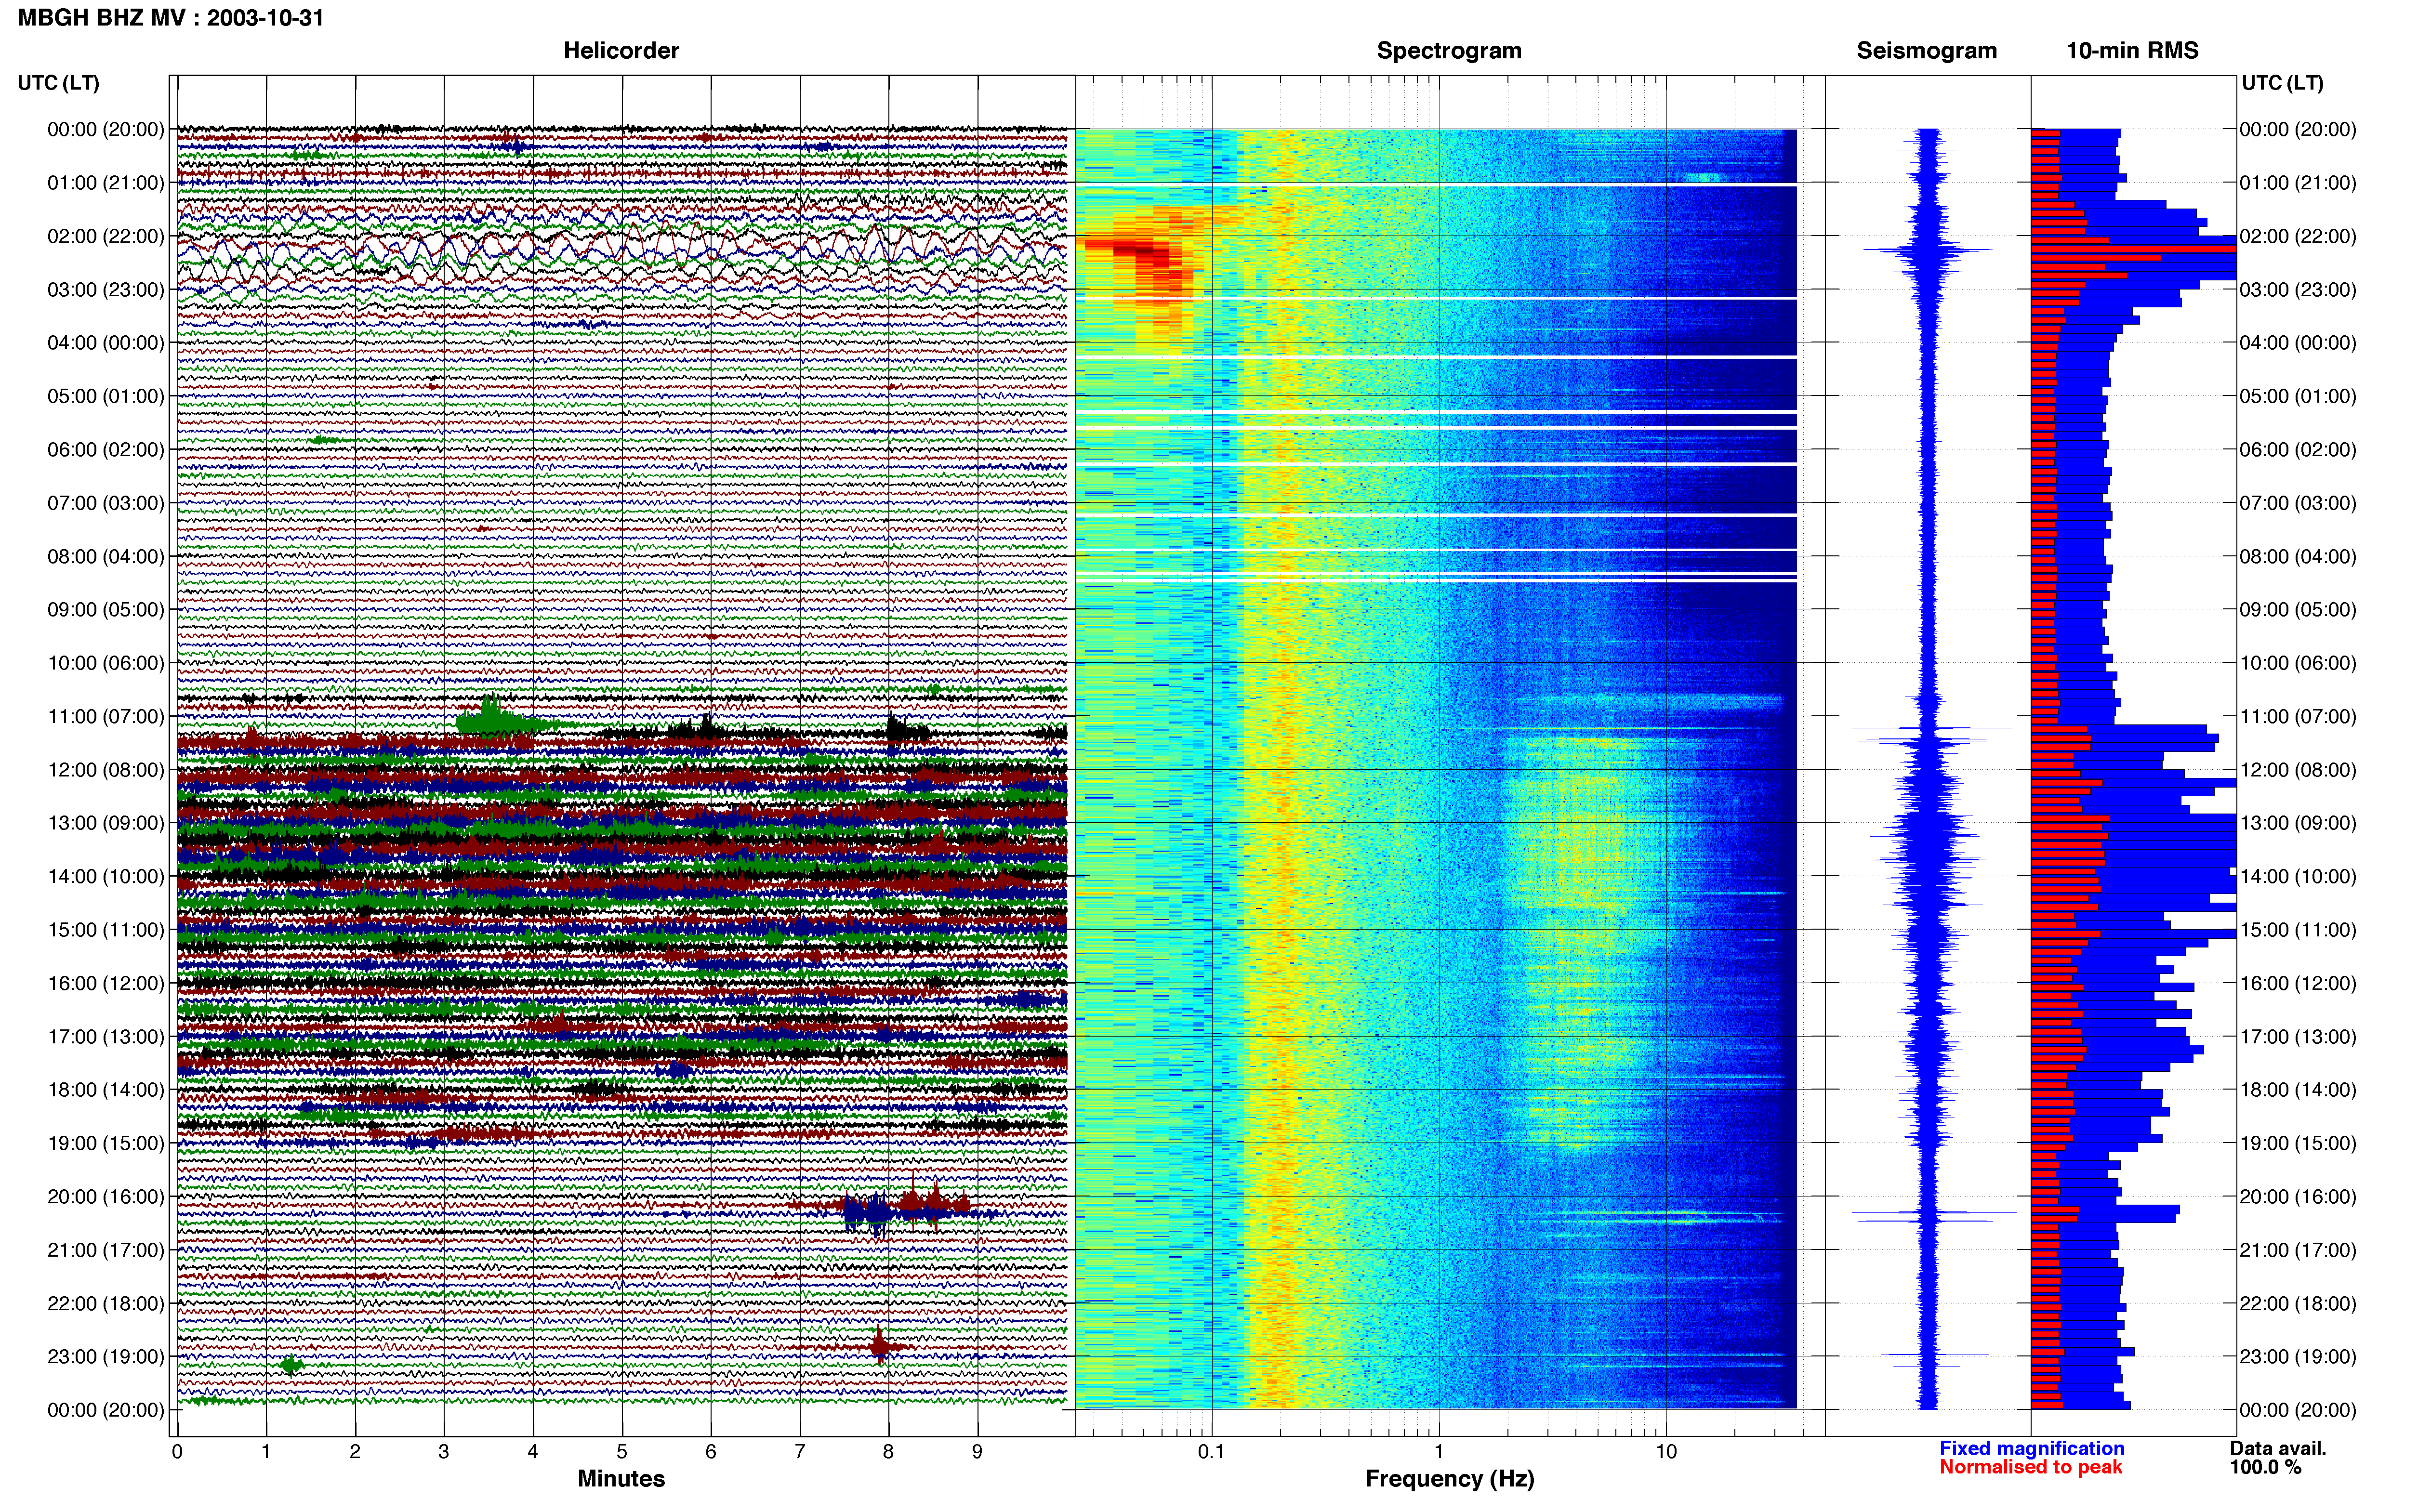This screenshot has width=2418, height=1512.
Task: Click right time label '22:00 (18:00)'
Action: point(2298,1303)
